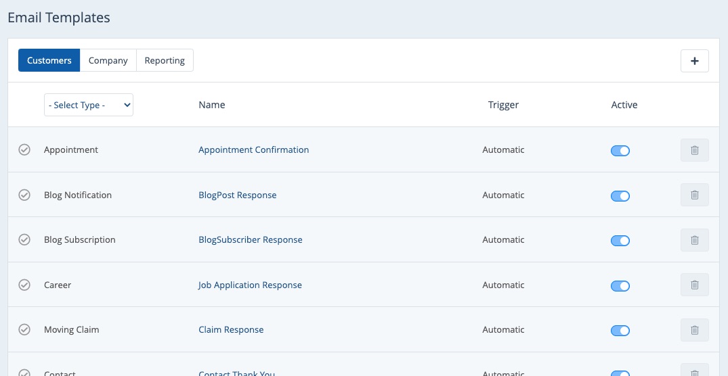Open the Appointment Confirmation template link
The image size is (728, 376).
point(253,150)
